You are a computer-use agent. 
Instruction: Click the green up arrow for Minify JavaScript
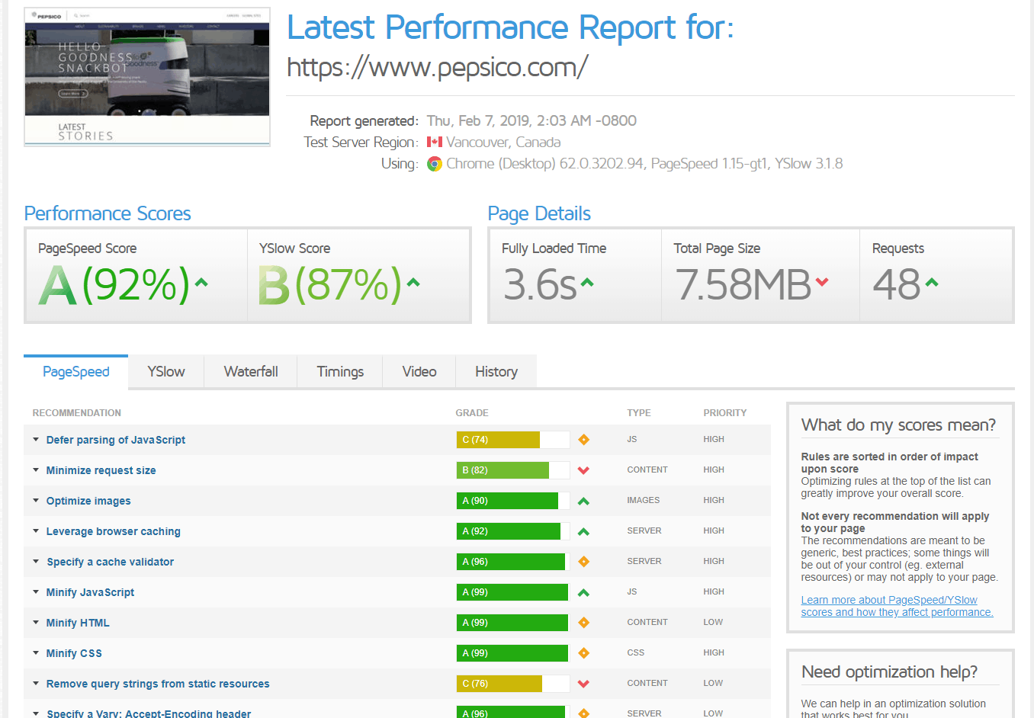[x=583, y=592]
